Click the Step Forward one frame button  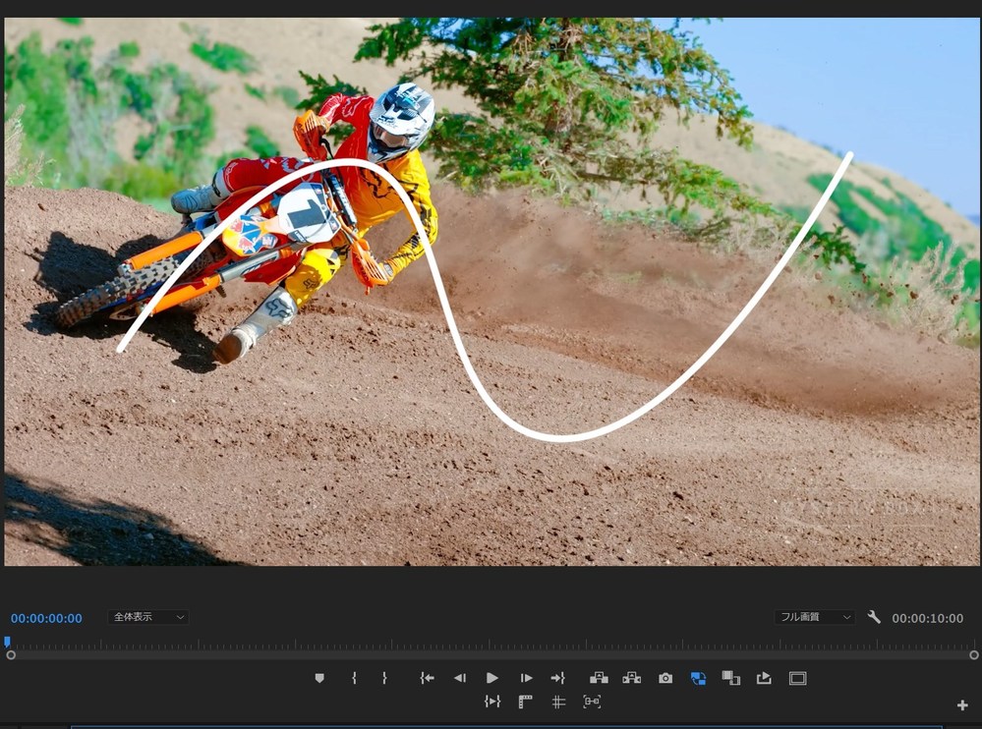pyautogui.click(x=525, y=678)
